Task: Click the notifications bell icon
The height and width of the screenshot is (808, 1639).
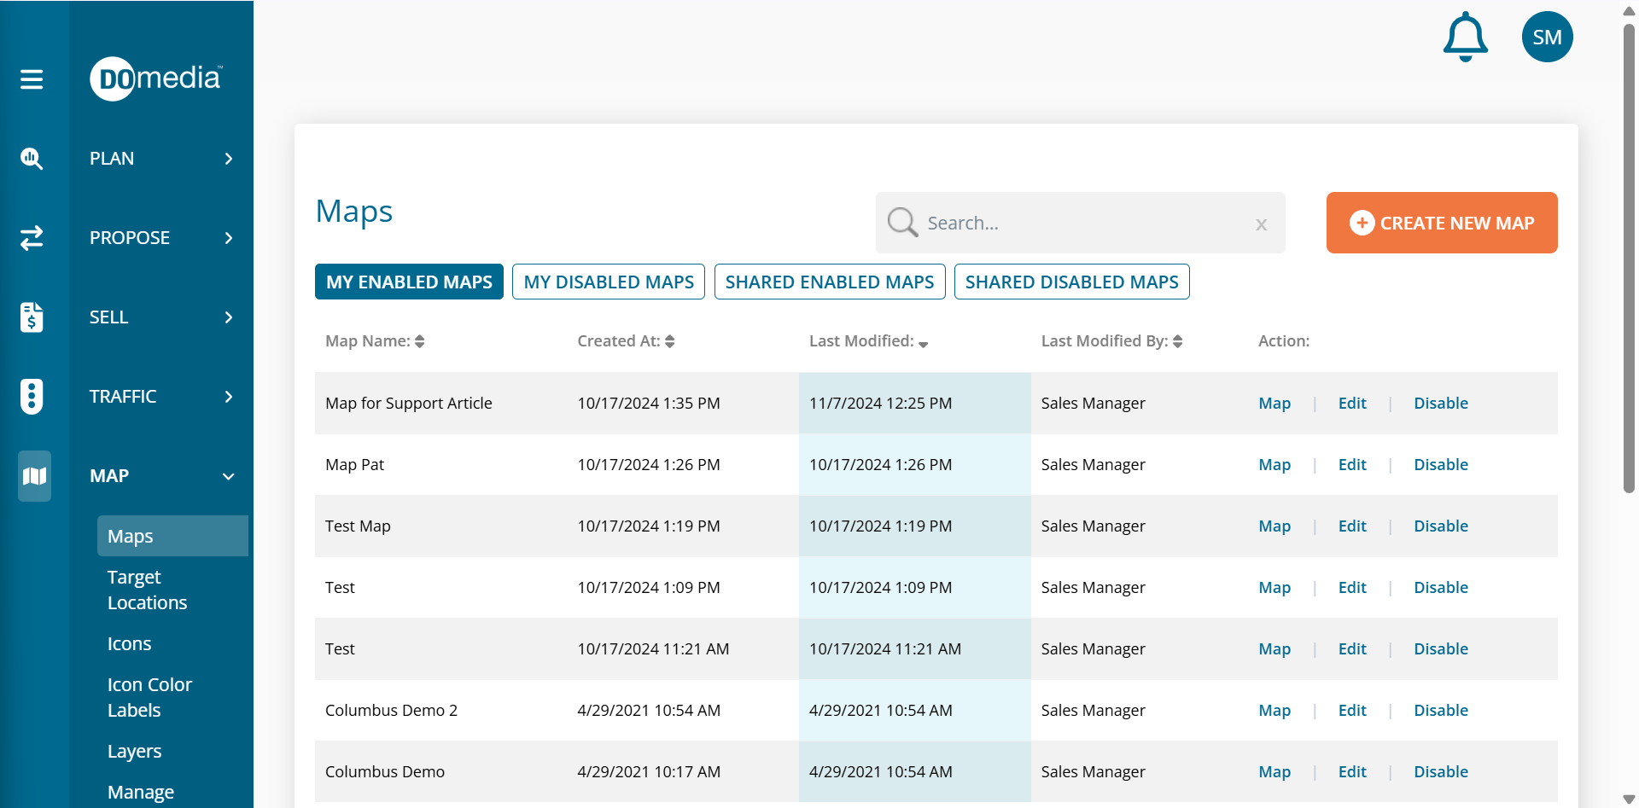Action: click(x=1465, y=37)
